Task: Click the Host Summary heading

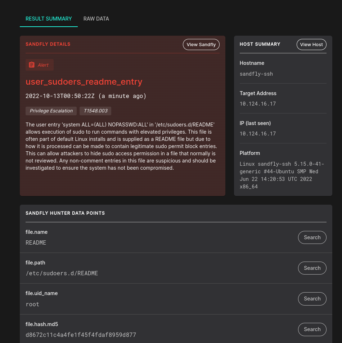Action: point(260,44)
